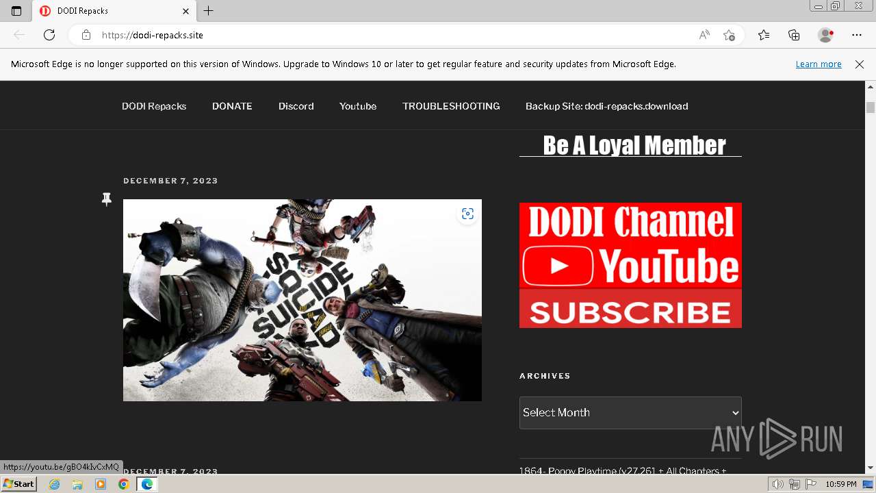Screen dimensions: 876x493
Task: Click the December 7, 2023 date above the image
Action: coord(170,181)
